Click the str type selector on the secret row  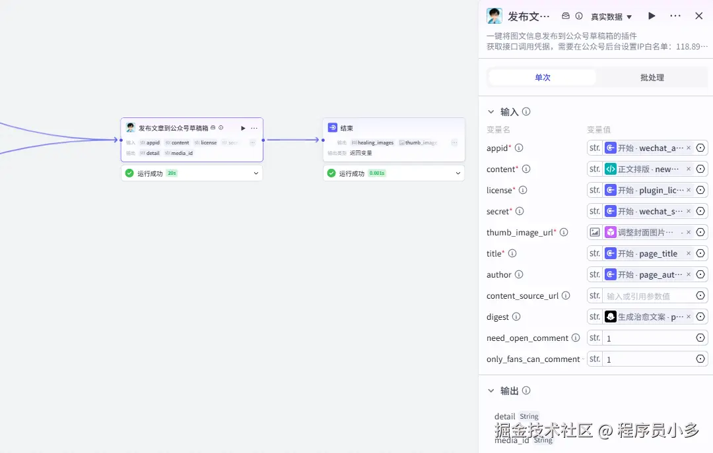tap(594, 211)
